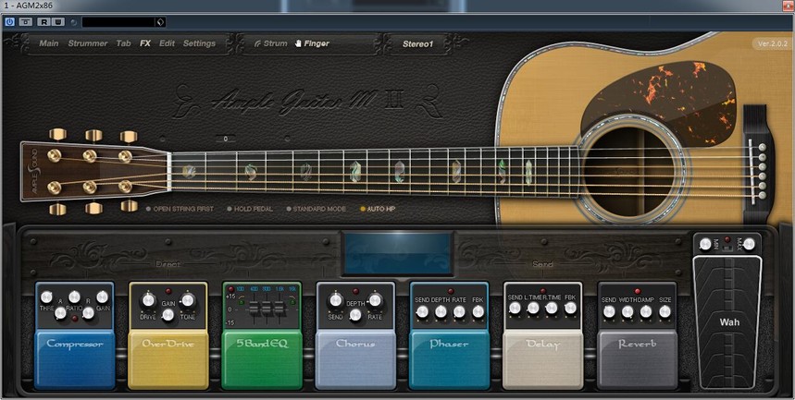Image resolution: width=795 pixels, height=400 pixels.
Task: Adjust the Phaser RATE knob
Action: pyautogui.click(x=459, y=312)
